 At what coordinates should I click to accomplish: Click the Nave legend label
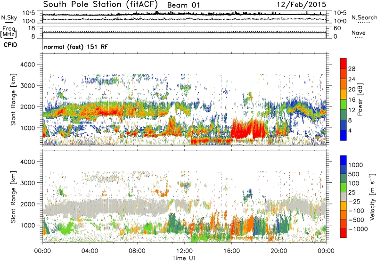tap(359, 33)
